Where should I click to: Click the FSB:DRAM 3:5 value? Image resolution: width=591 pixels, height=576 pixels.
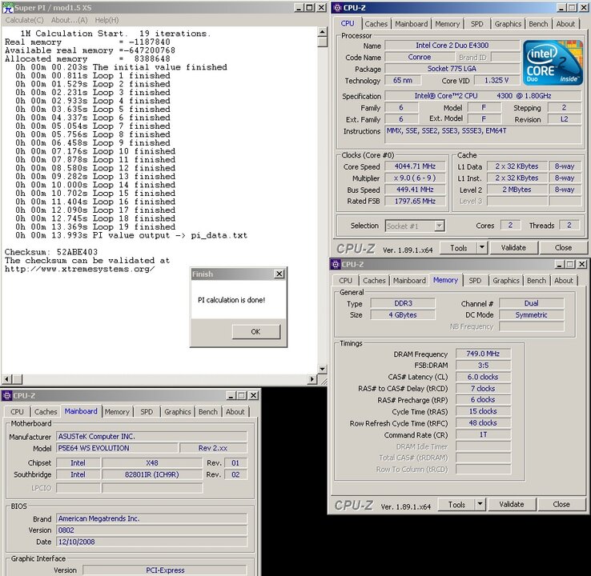tap(483, 365)
